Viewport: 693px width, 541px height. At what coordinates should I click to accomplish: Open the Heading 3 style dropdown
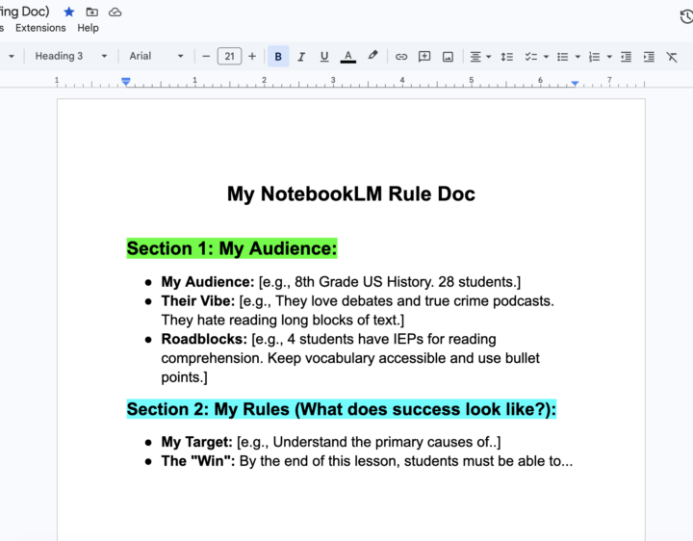tap(71, 56)
